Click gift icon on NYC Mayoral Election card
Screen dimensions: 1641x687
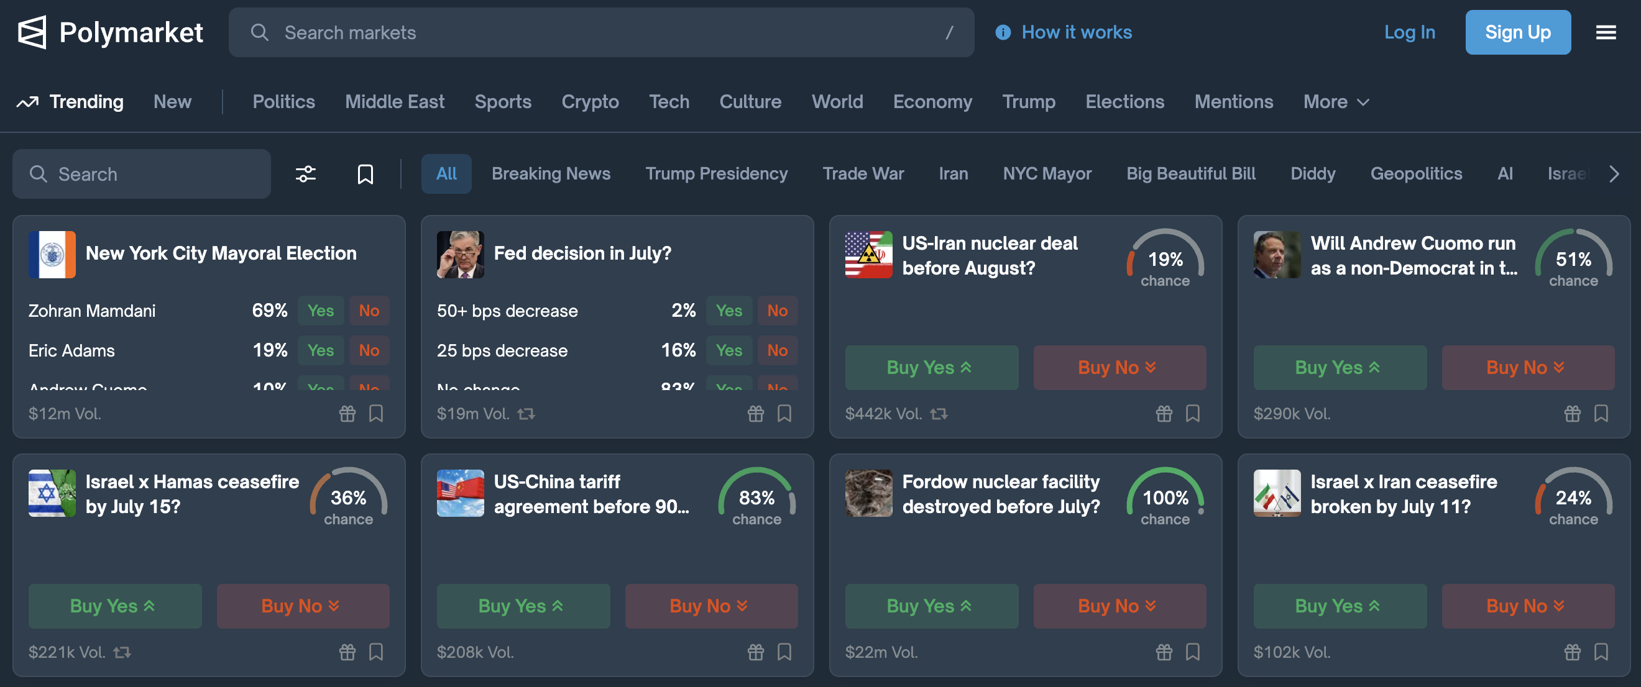point(347,414)
